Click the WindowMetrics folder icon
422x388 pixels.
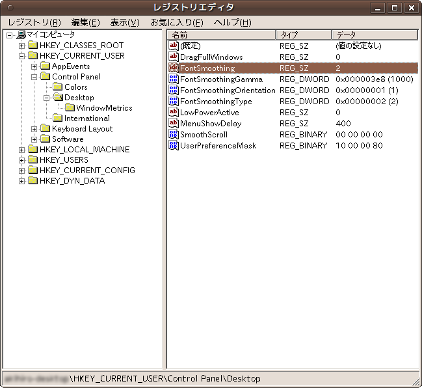click(70, 107)
